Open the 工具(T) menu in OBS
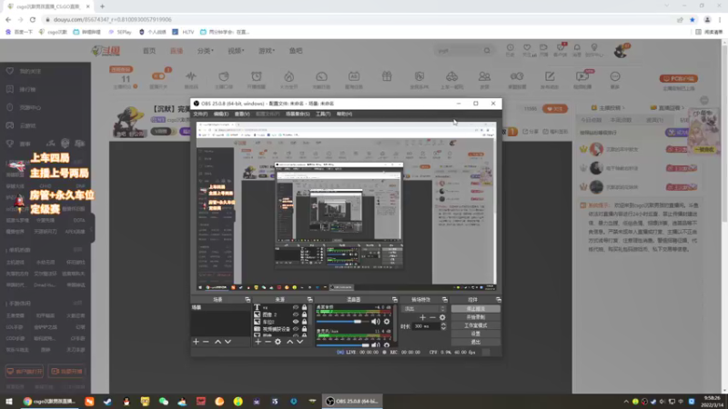The image size is (728, 409). point(323,115)
